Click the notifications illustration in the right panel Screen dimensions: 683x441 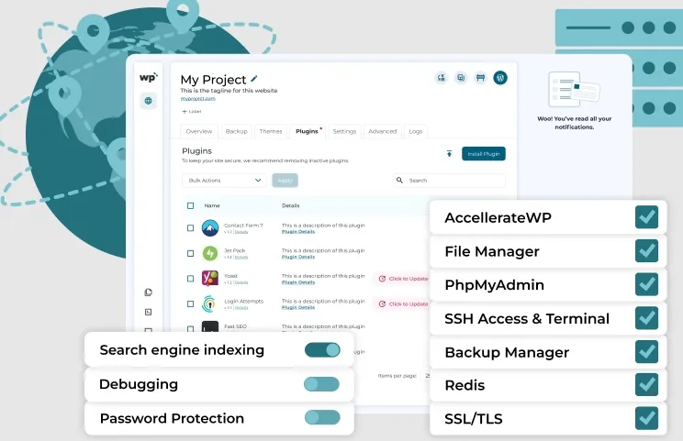(x=574, y=90)
